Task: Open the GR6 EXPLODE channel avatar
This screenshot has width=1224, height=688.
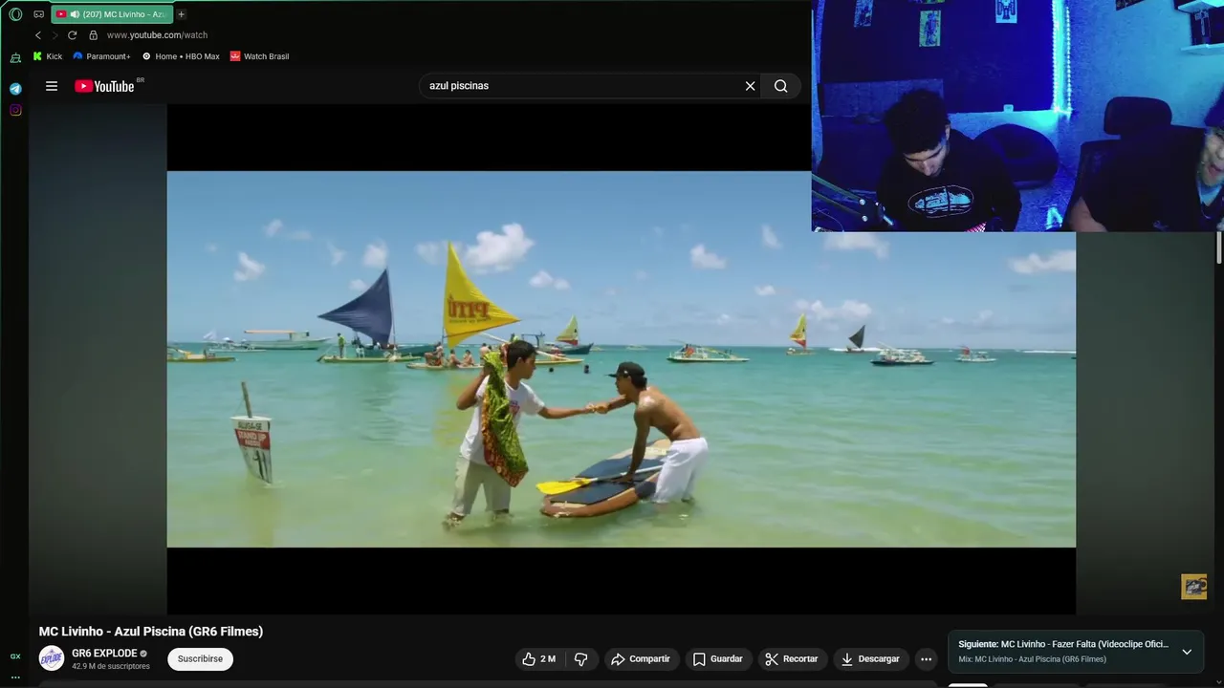Action: pos(52,658)
